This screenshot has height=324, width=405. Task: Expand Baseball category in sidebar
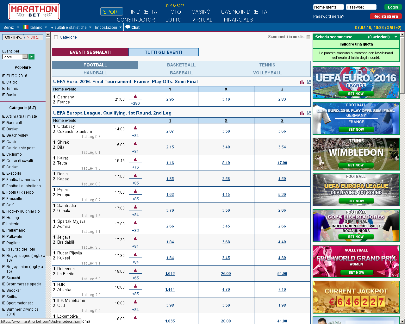3,123
